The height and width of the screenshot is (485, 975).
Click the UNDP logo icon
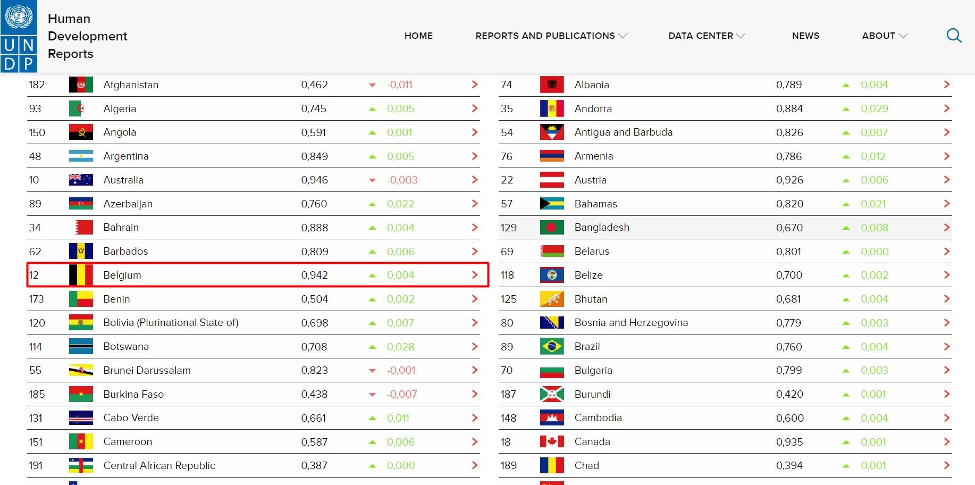19,36
